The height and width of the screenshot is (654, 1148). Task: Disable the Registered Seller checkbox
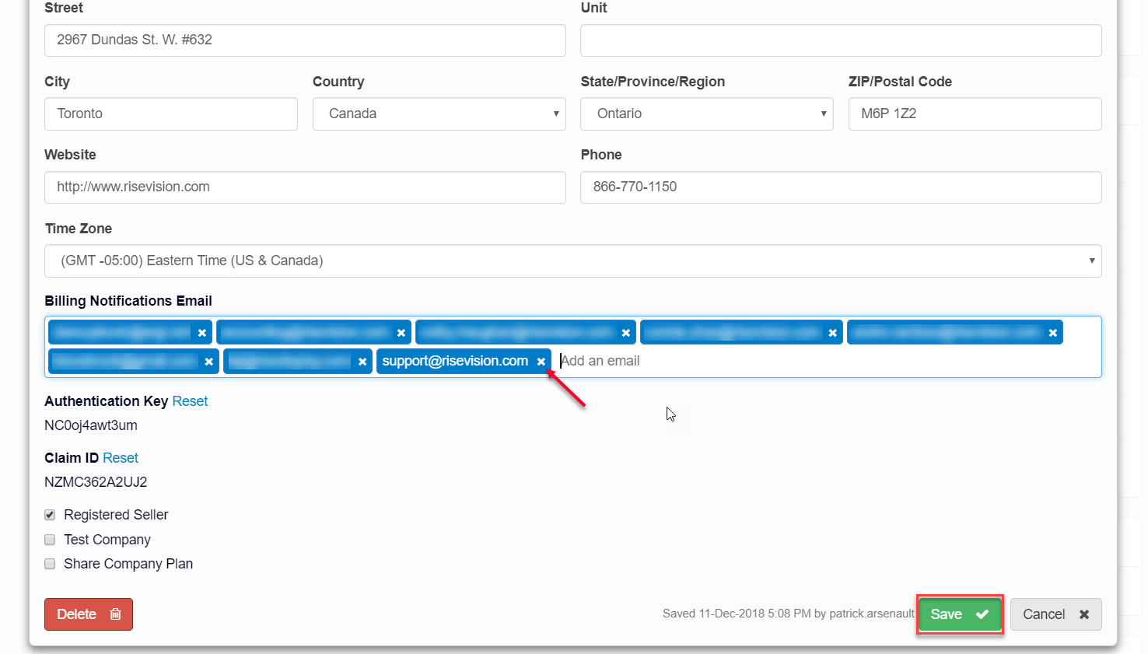pos(49,514)
